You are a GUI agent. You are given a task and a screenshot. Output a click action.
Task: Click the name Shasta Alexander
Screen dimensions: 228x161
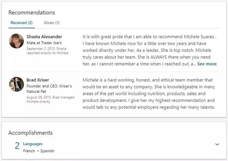click(44, 37)
